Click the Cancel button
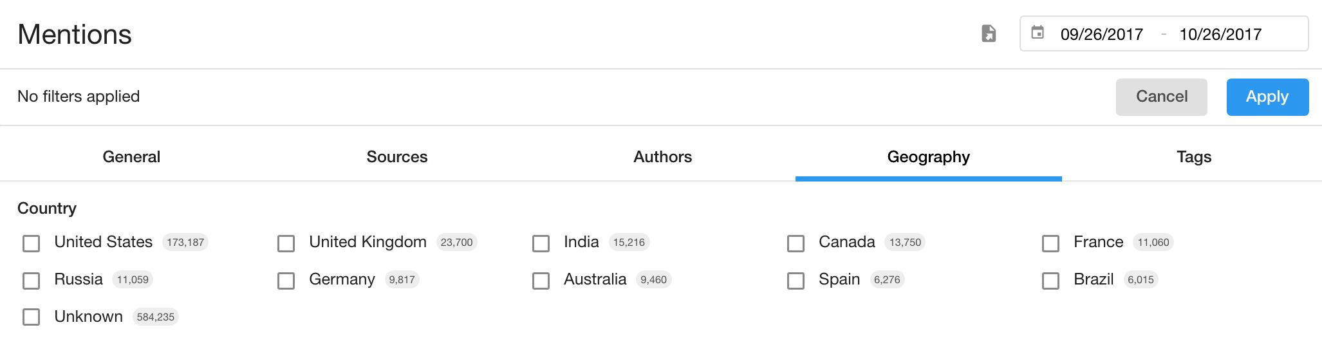The image size is (1322, 345). [x=1162, y=97]
